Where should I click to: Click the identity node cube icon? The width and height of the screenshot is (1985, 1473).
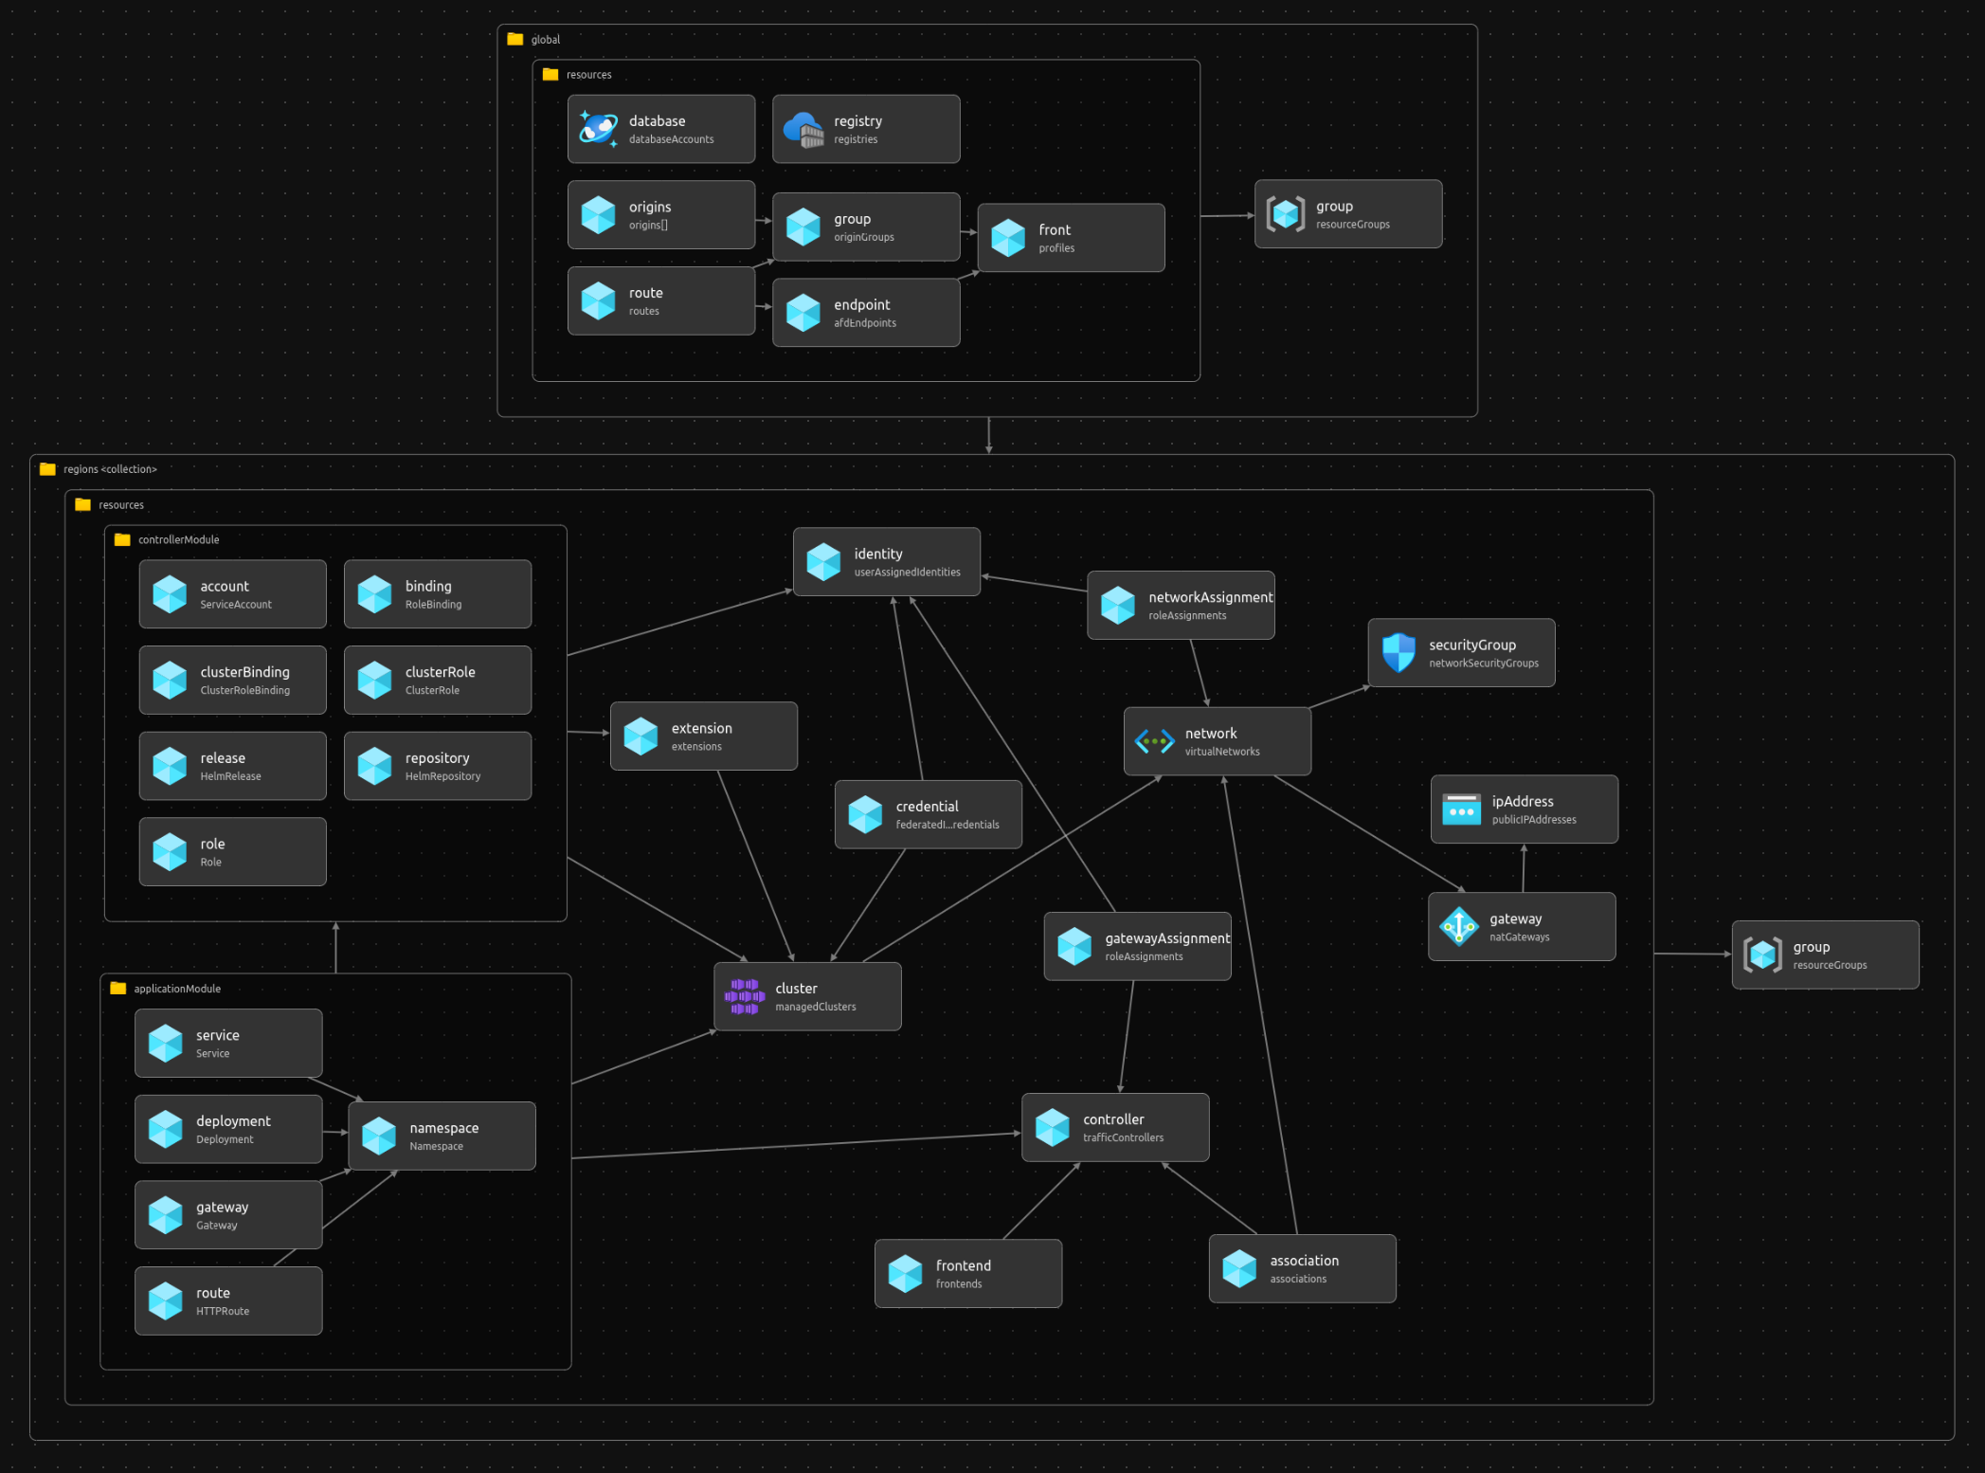tap(823, 562)
